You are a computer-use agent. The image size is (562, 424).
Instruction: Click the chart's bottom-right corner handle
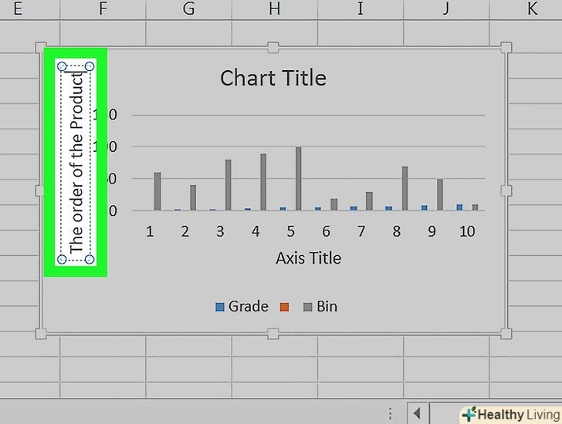(506, 333)
